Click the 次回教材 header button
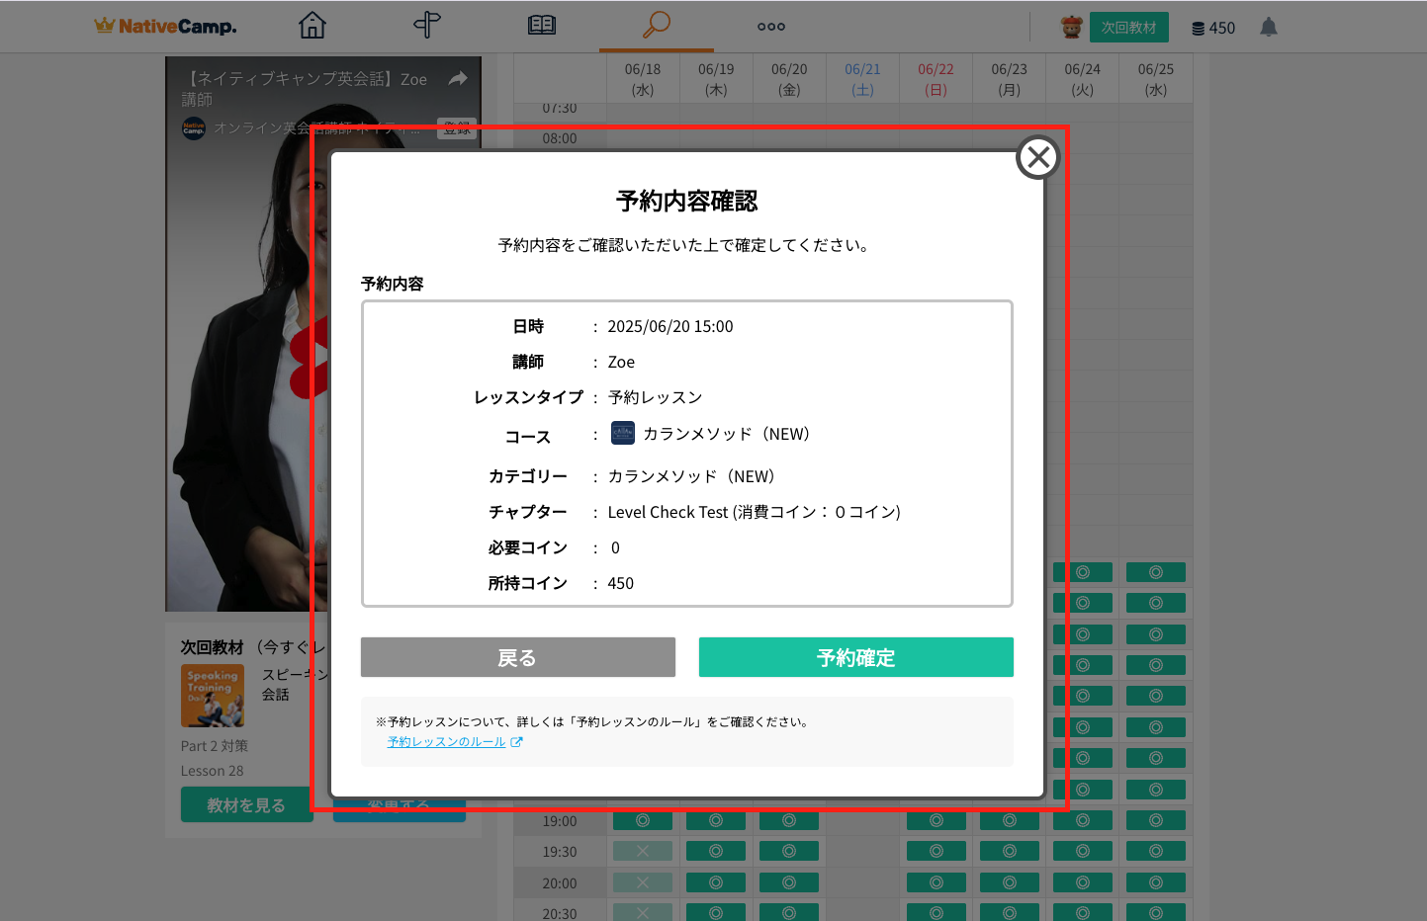This screenshot has width=1427, height=921. (1128, 28)
